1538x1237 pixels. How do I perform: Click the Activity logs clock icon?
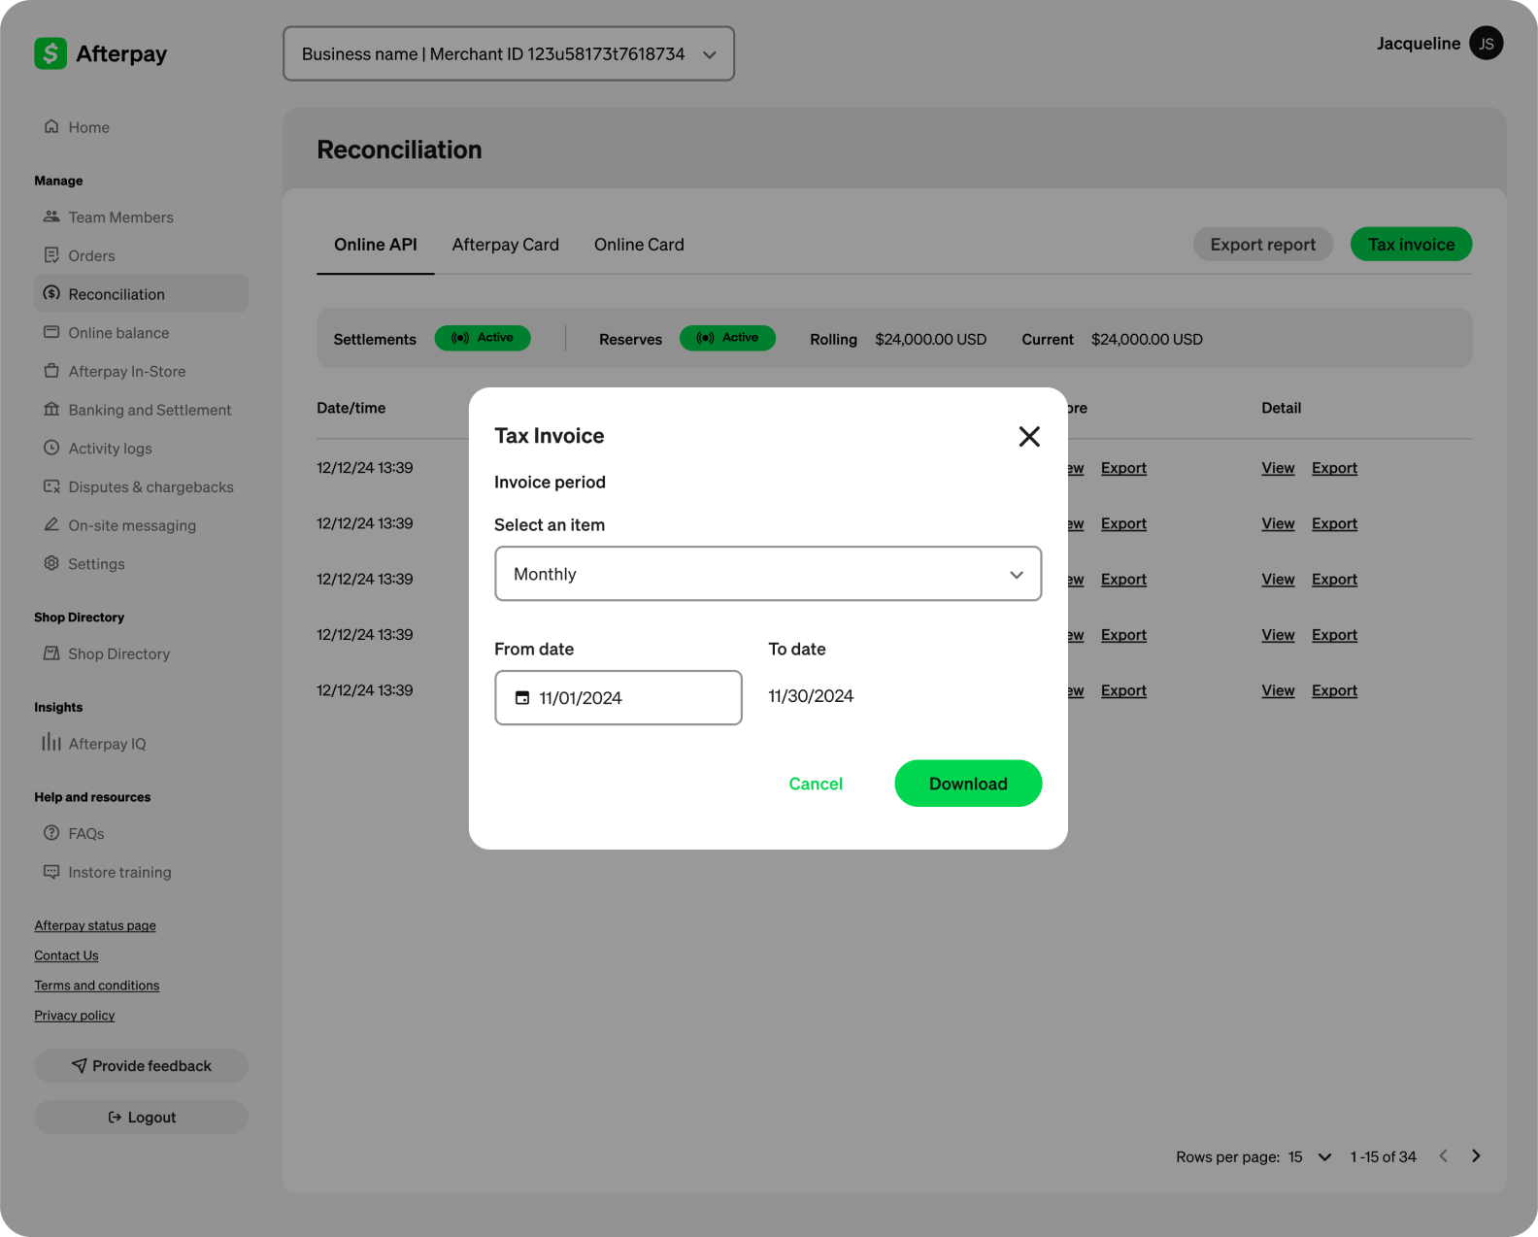click(x=51, y=449)
